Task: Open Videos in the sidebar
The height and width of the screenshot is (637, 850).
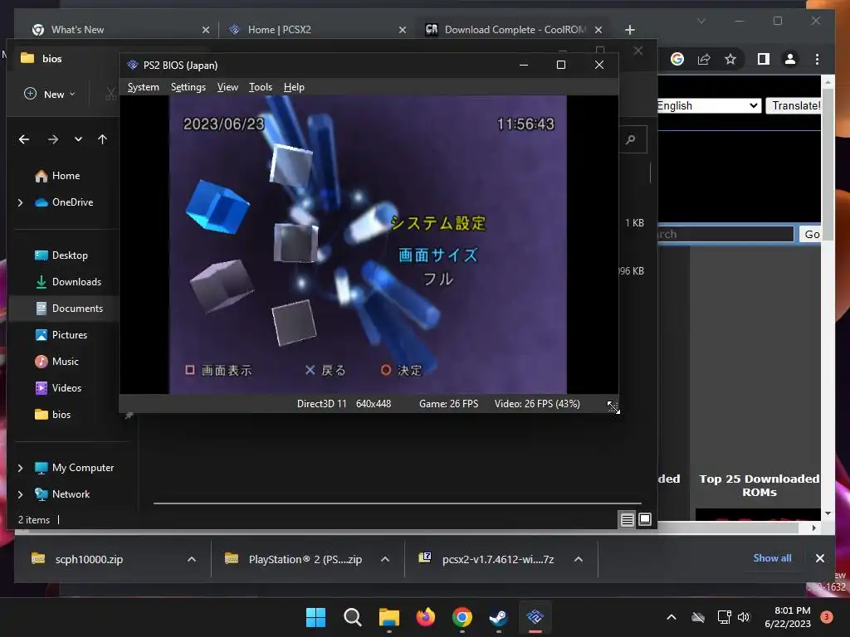Action: pos(58,388)
